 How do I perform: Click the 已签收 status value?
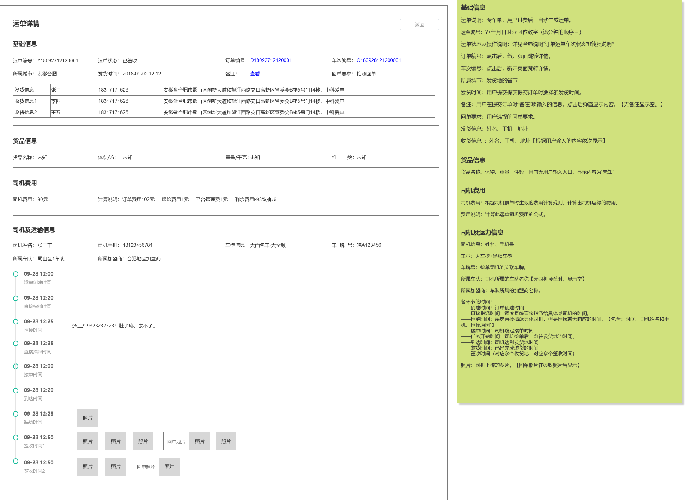pyautogui.click(x=130, y=61)
